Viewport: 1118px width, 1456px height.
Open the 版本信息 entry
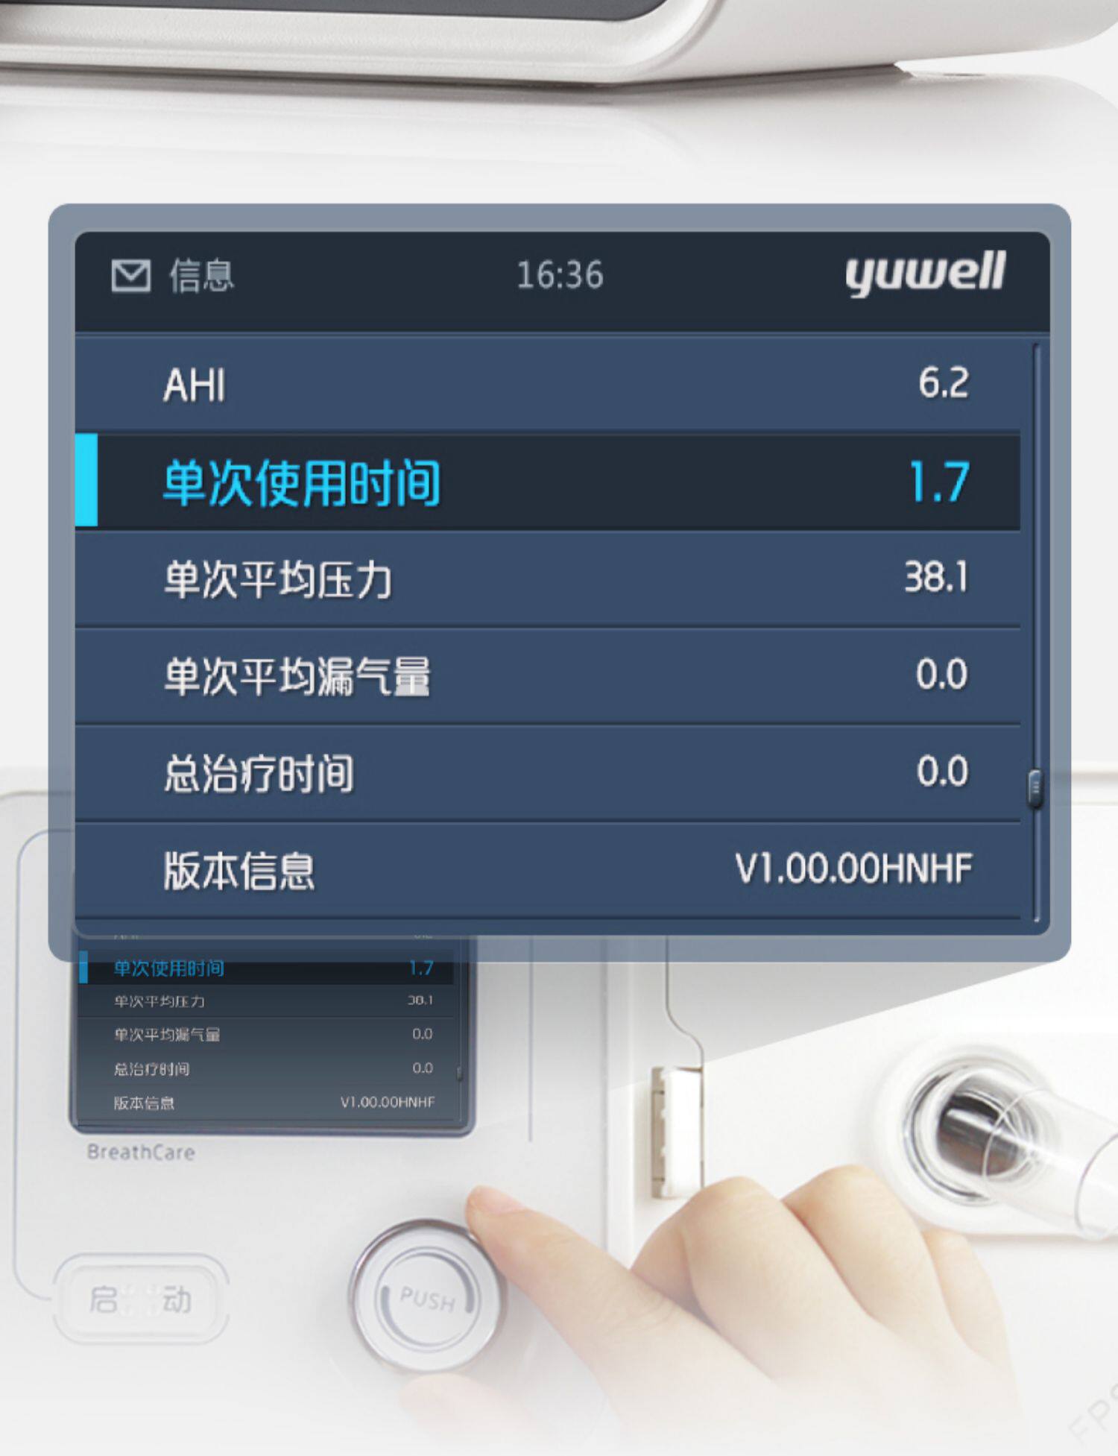(548, 869)
